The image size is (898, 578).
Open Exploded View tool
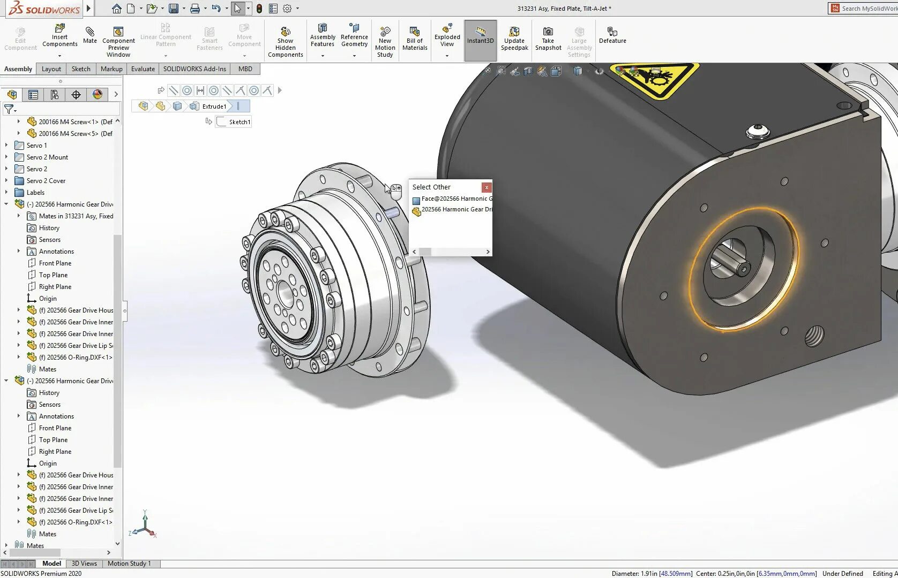point(447,35)
